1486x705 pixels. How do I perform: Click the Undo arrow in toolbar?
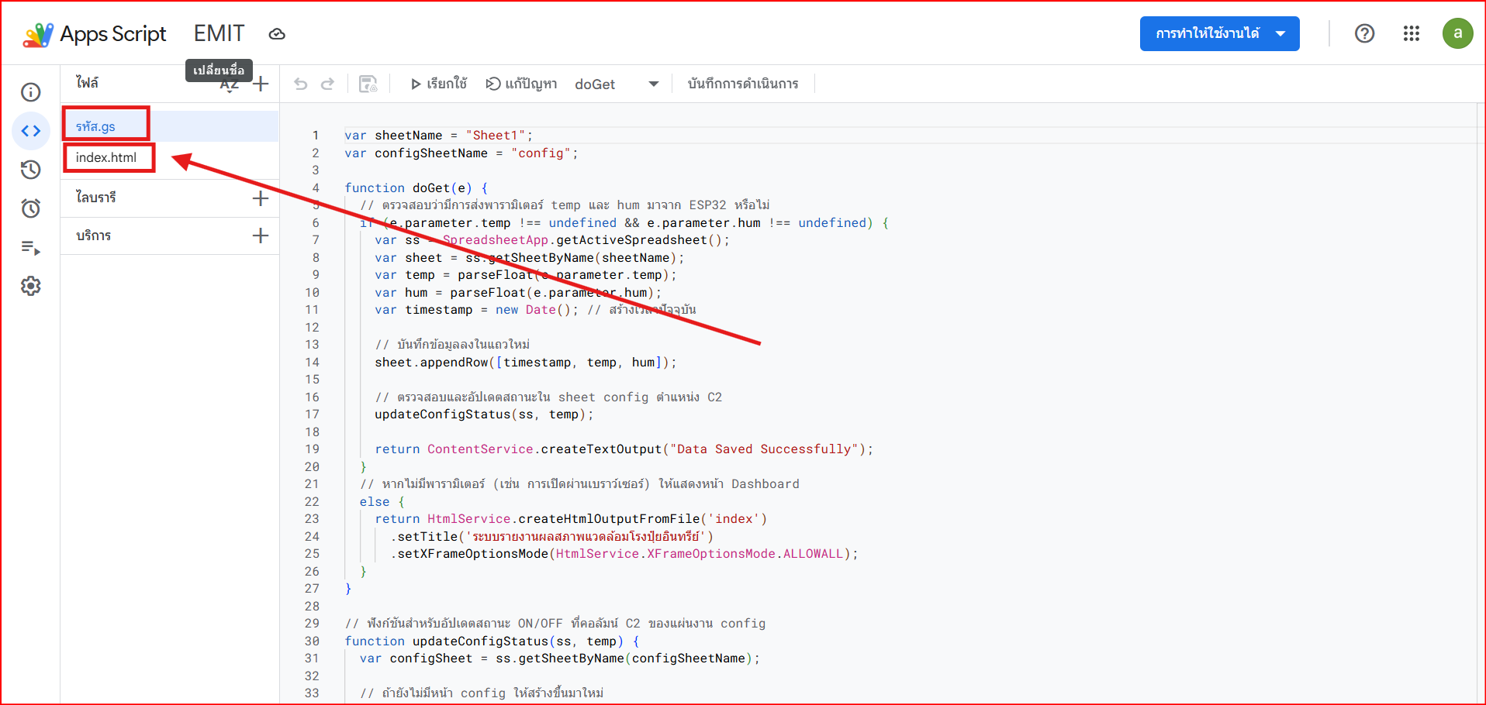pyautogui.click(x=301, y=84)
